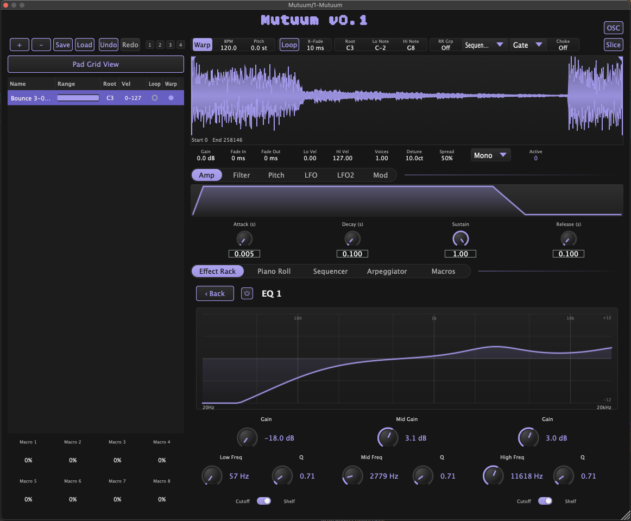Click the OSC button
Image resolution: width=631 pixels, height=521 pixels.
coord(613,28)
